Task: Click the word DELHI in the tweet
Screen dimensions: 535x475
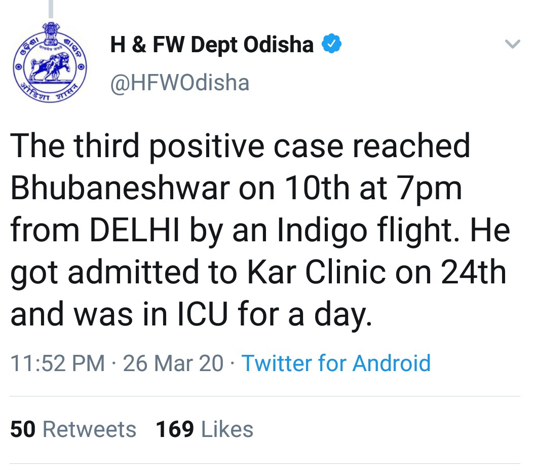Action: click(x=134, y=230)
